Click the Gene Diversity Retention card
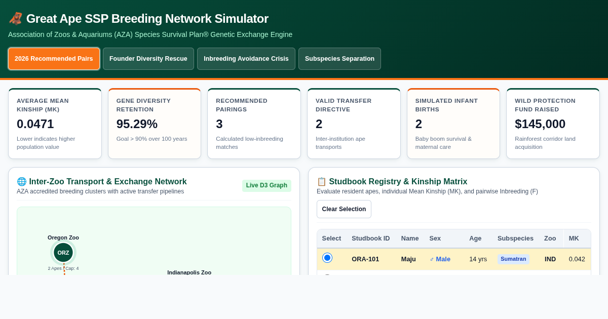The image size is (608, 319). coord(155,124)
